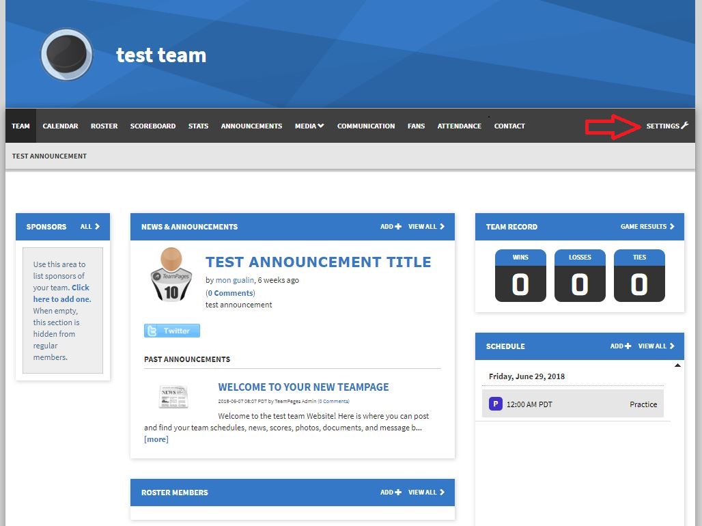Expand the welcome post with more link

(x=156, y=439)
